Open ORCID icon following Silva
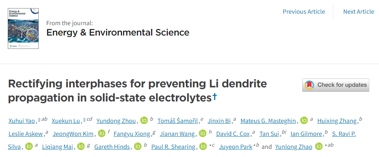 (x=29, y=146)
